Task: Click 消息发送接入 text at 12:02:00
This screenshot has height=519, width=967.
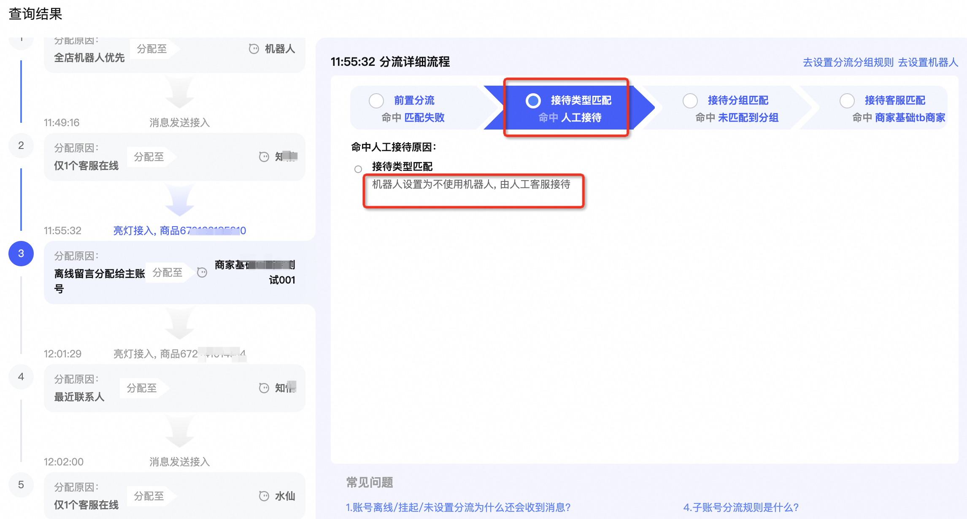Action: pos(180,462)
